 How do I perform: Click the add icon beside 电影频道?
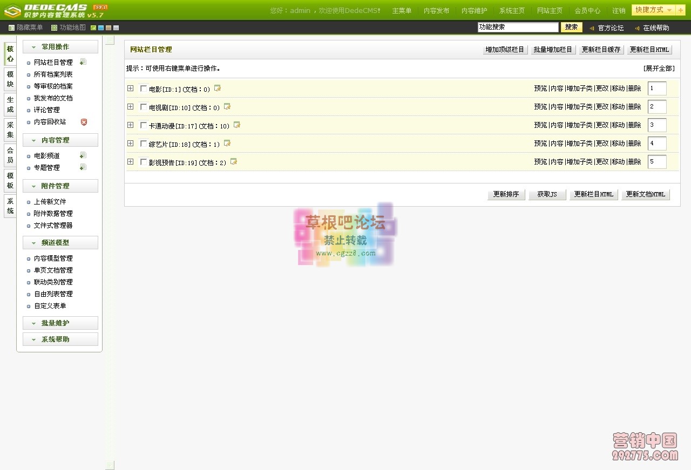click(x=83, y=155)
